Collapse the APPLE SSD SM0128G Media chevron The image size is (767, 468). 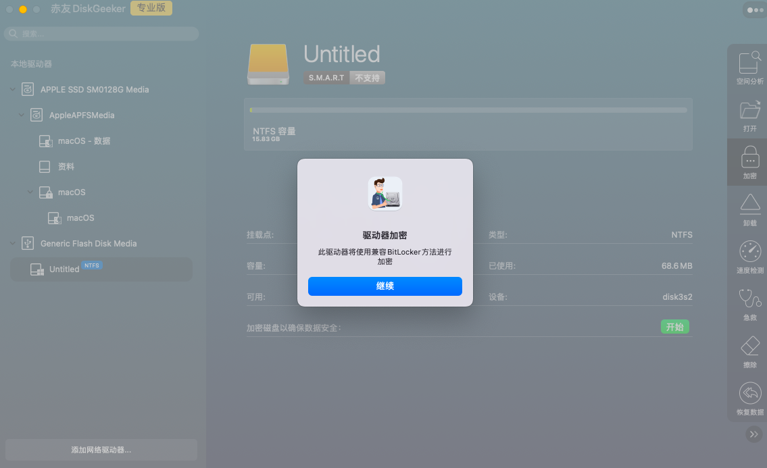click(x=13, y=89)
